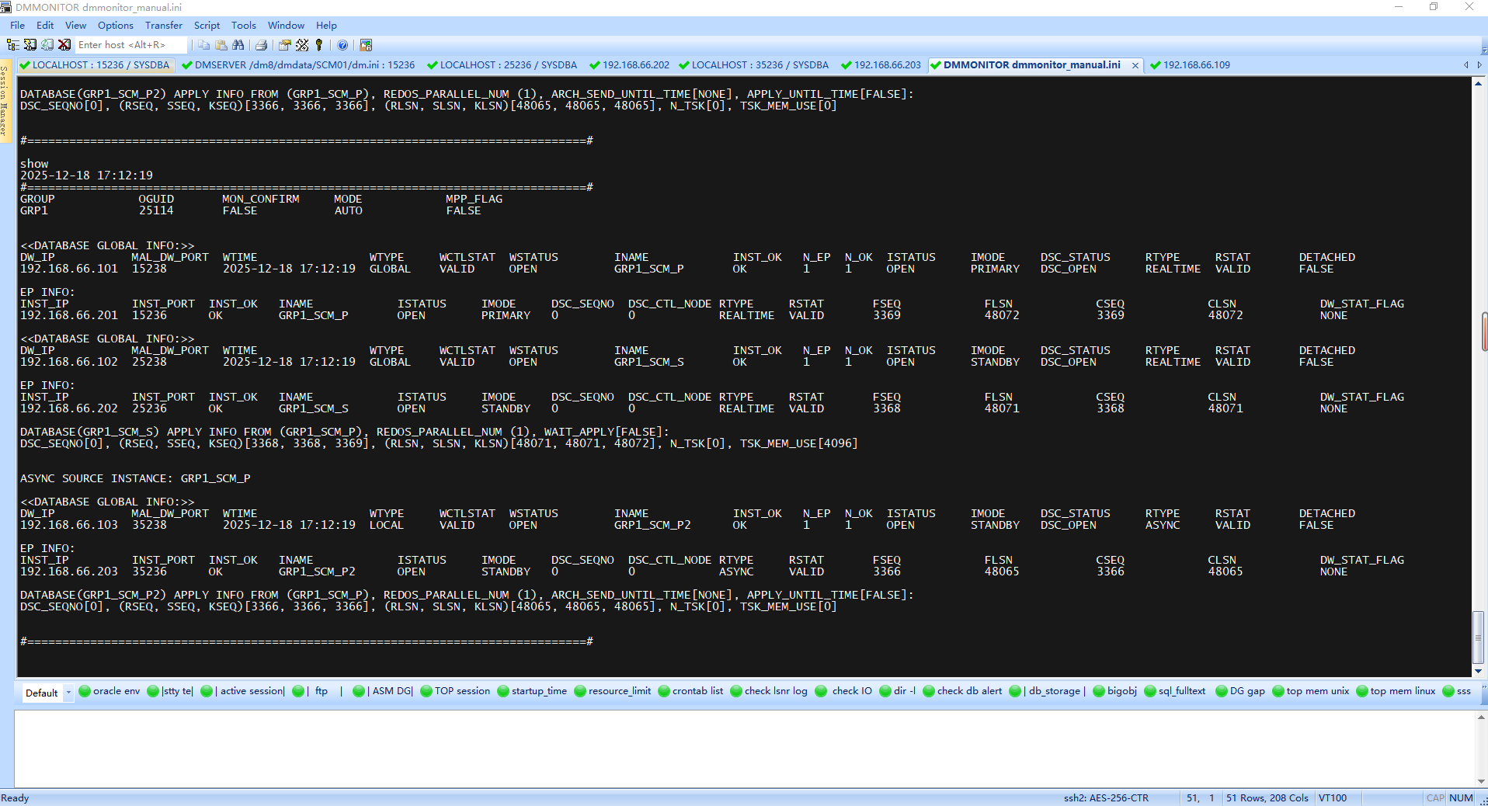Click the VT100 emulation status entry
Image resolution: width=1488 pixels, height=806 pixels.
[1333, 797]
